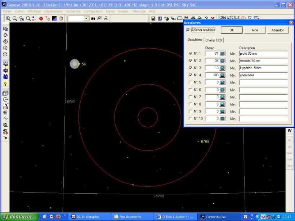Switch to the Champ CCD tab
The height and width of the screenshot is (221, 295).
tap(214, 40)
